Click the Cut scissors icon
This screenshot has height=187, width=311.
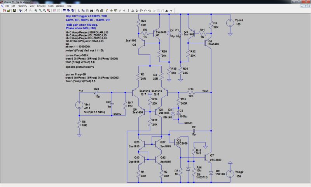[x=79, y=11]
